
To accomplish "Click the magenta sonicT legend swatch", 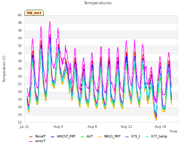I will [x=31, y=141].
